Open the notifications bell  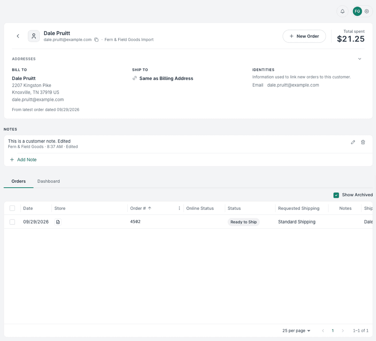pyautogui.click(x=342, y=11)
